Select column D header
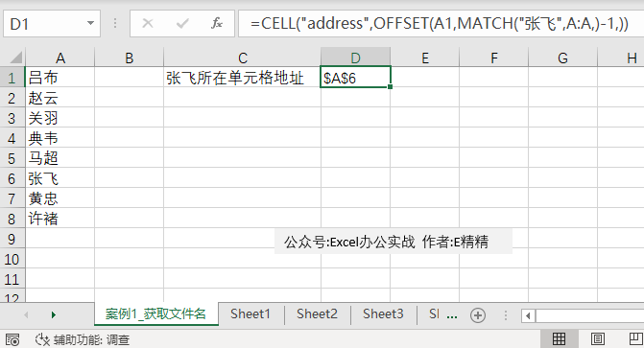Viewport: 644px width, 348px height. (x=356, y=58)
